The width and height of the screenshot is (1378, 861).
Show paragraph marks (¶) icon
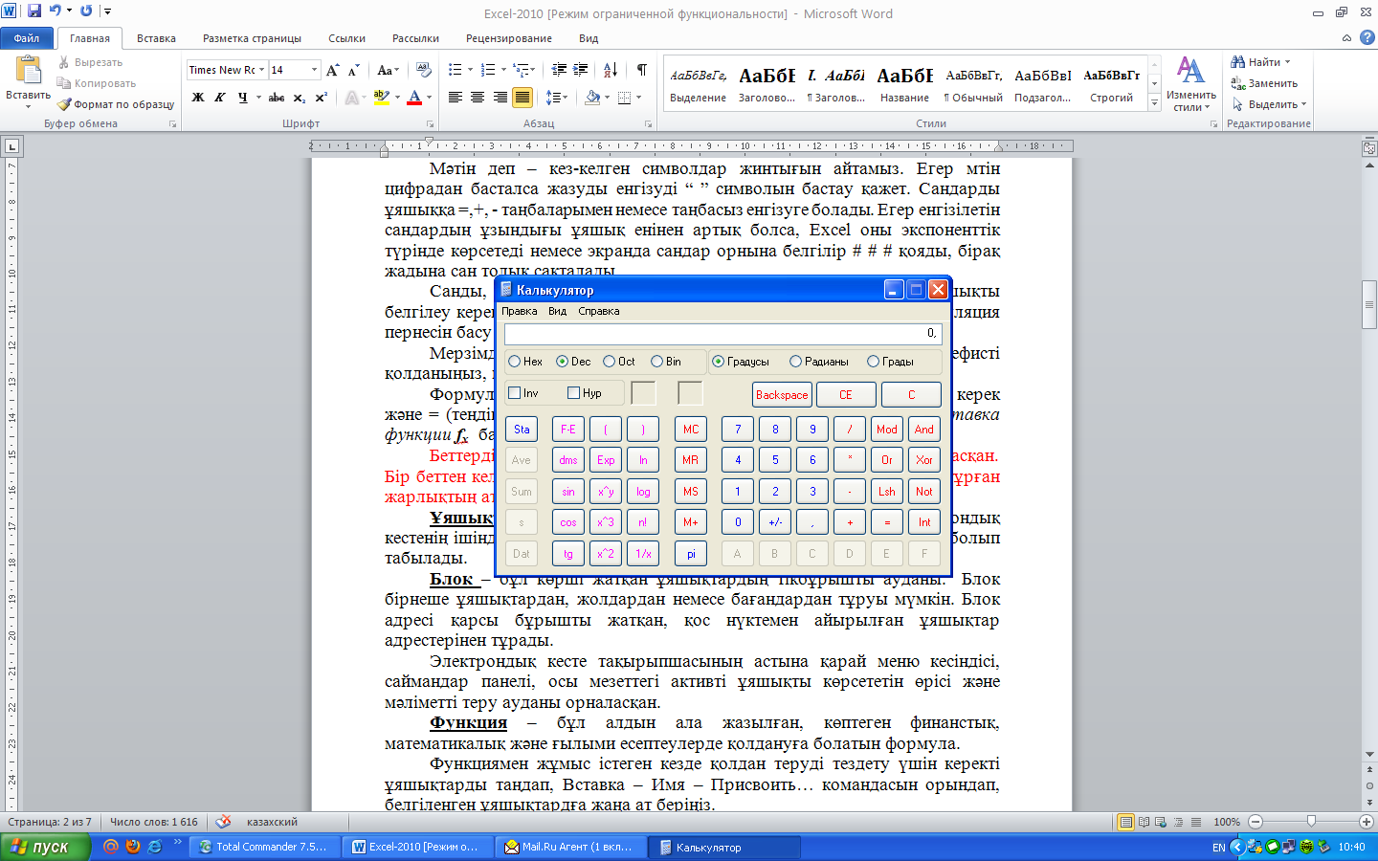click(x=641, y=70)
